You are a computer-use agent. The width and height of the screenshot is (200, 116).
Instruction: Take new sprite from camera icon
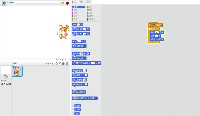(67, 63)
